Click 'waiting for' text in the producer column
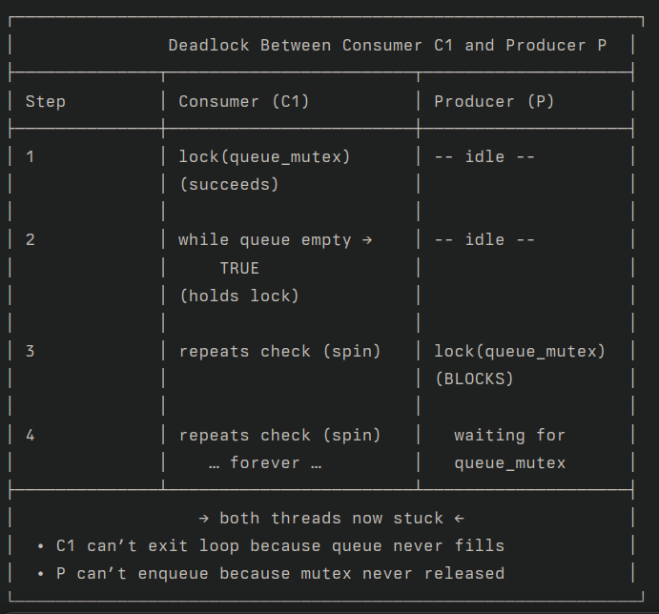The height and width of the screenshot is (614, 659). coord(510,435)
